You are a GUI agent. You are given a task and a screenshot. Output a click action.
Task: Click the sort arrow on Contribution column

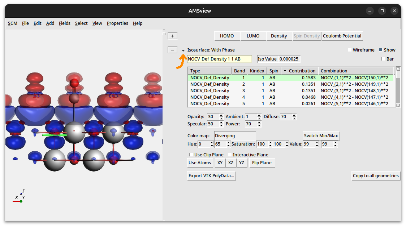(285, 71)
